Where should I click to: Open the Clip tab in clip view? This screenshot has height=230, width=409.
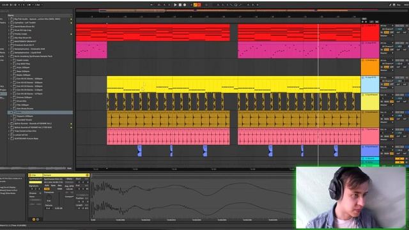(36, 175)
